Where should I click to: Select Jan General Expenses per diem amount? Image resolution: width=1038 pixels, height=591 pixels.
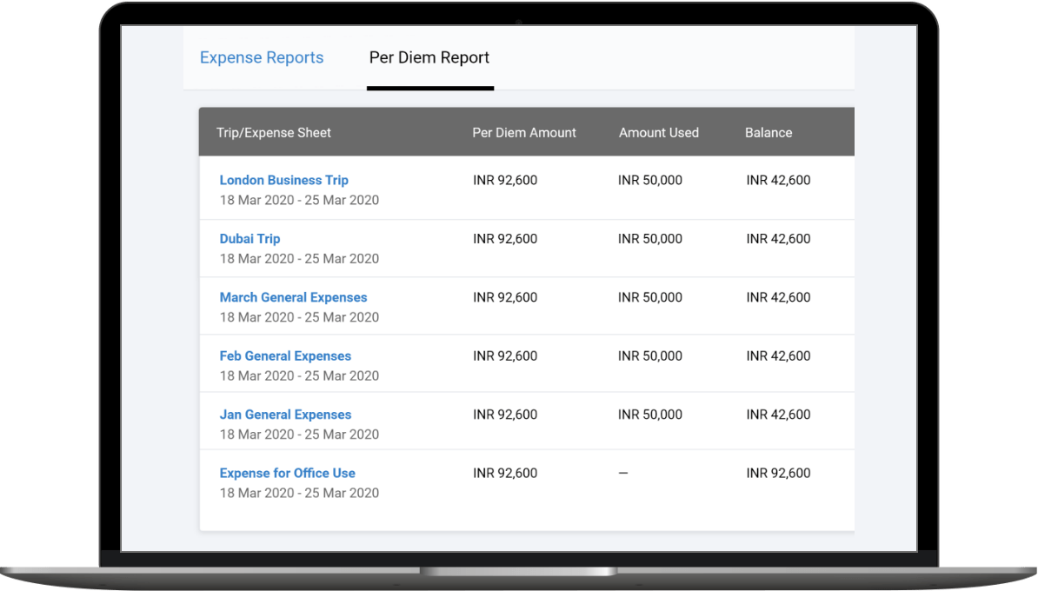click(x=505, y=415)
